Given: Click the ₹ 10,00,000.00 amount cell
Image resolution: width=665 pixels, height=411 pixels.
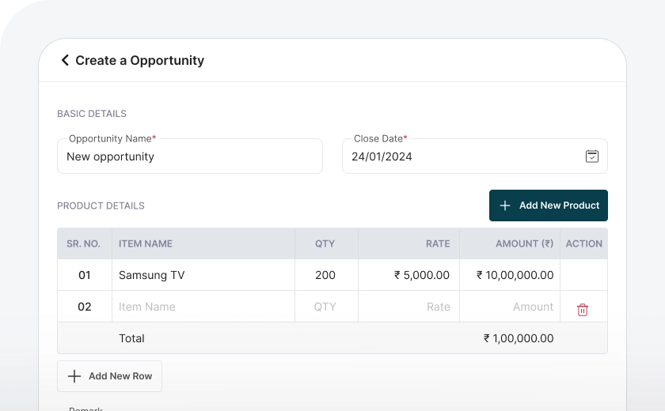Looking at the screenshot, I should [x=515, y=275].
